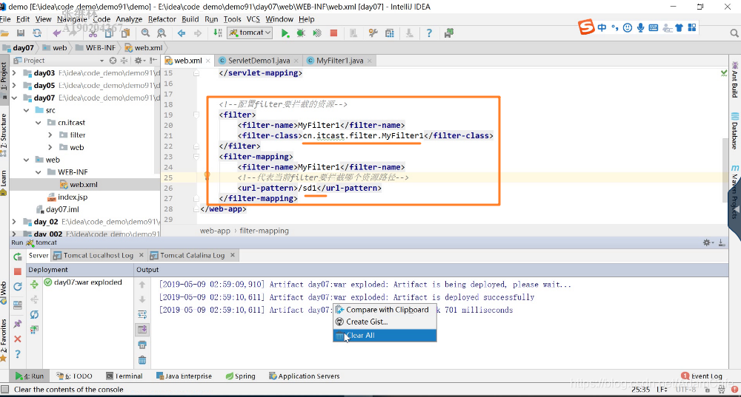This screenshot has height=397, width=741.
Task: Expand the filter package node
Action: [50, 135]
